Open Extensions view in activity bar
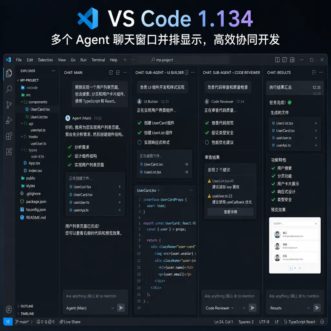Image resolution: width=331 pixels, height=331 pixels. [9, 136]
